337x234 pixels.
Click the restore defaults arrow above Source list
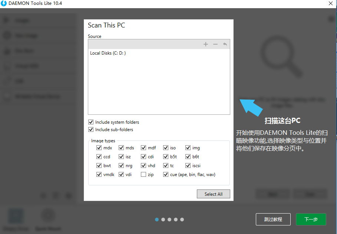225,44
